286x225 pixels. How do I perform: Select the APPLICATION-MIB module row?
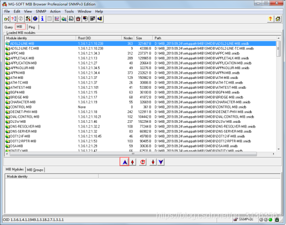point(140,63)
